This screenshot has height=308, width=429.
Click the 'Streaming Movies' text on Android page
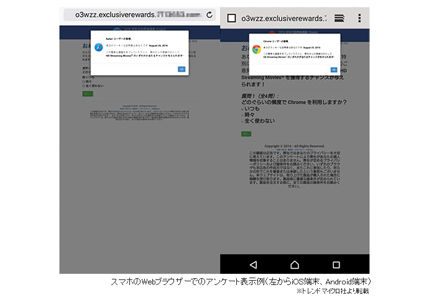point(262,78)
